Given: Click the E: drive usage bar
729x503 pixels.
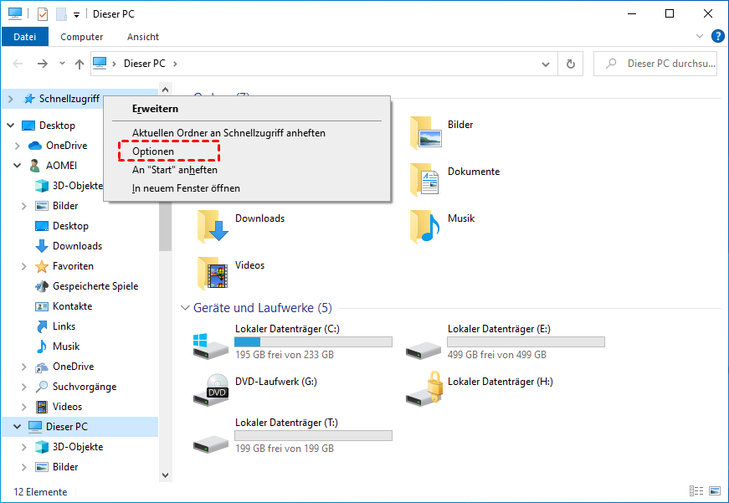Looking at the screenshot, I should (526, 342).
